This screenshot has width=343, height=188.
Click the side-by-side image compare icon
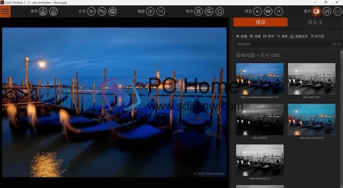[113, 12]
